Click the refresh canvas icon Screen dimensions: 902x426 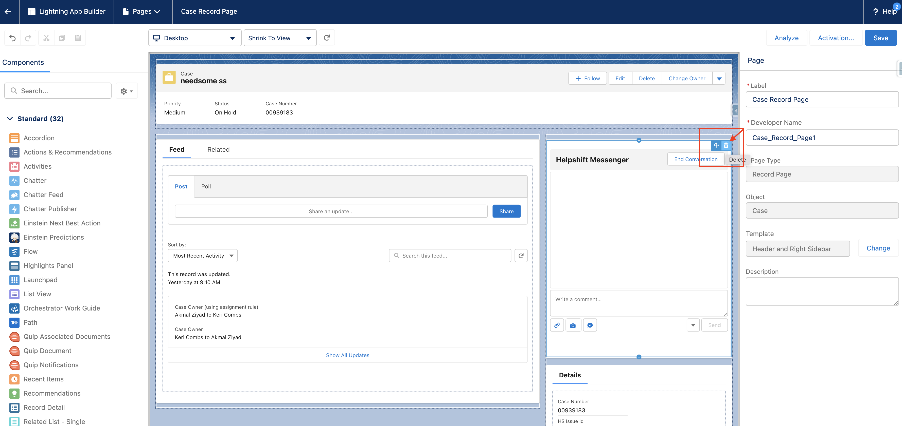[327, 38]
